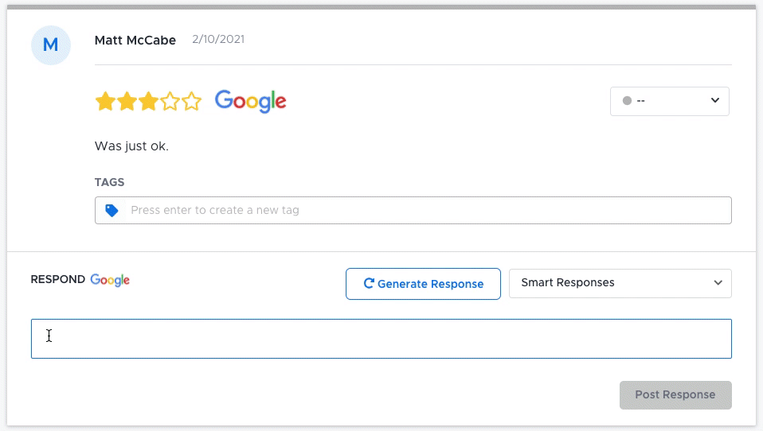Open the review status dropdown
This screenshot has width=763, height=431.
(669, 101)
